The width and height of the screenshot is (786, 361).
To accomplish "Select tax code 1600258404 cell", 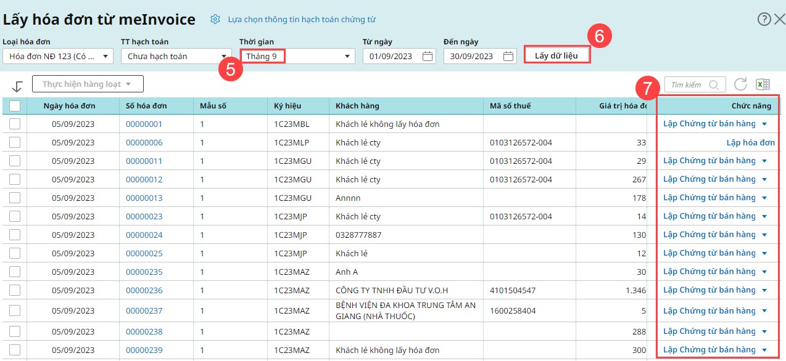I will (513, 310).
